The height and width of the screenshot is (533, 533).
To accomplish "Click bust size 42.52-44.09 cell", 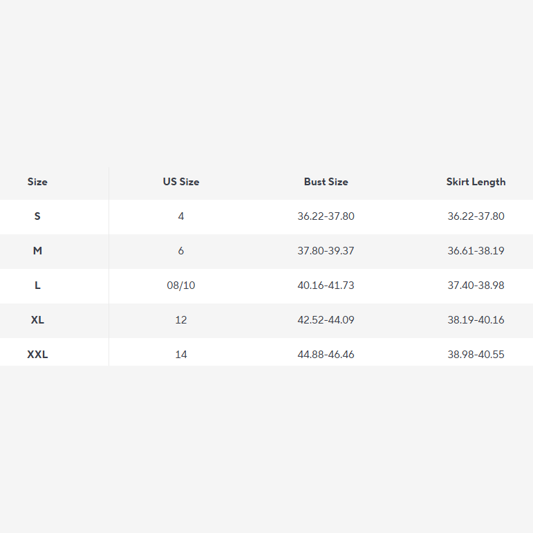I will [326, 320].
